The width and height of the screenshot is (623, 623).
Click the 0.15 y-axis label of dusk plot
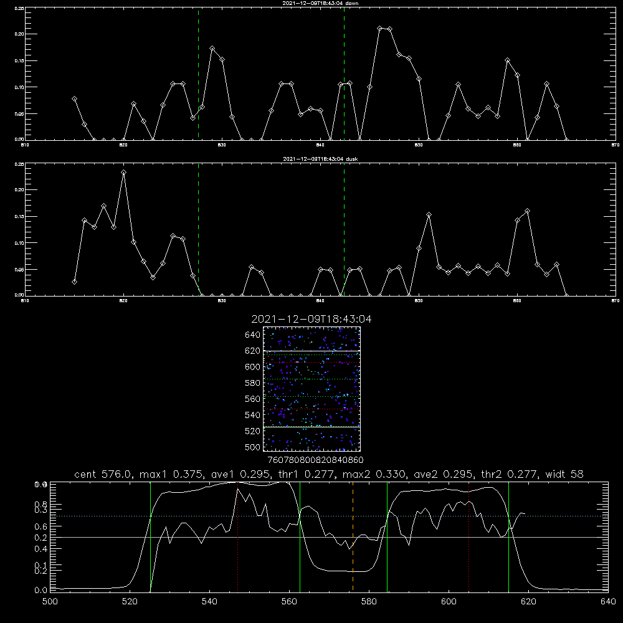tap(19, 217)
